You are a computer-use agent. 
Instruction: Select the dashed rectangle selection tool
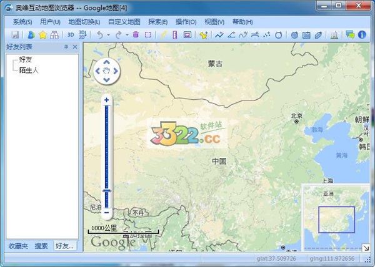click(147, 35)
